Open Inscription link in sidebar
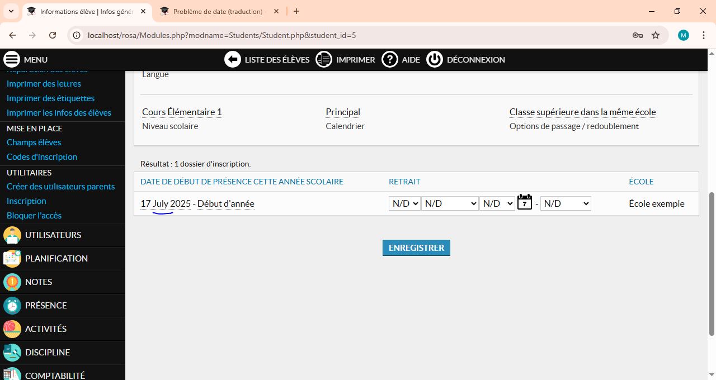This screenshot has width=716, height=380. pyautogui.click(x=26, y=201)
